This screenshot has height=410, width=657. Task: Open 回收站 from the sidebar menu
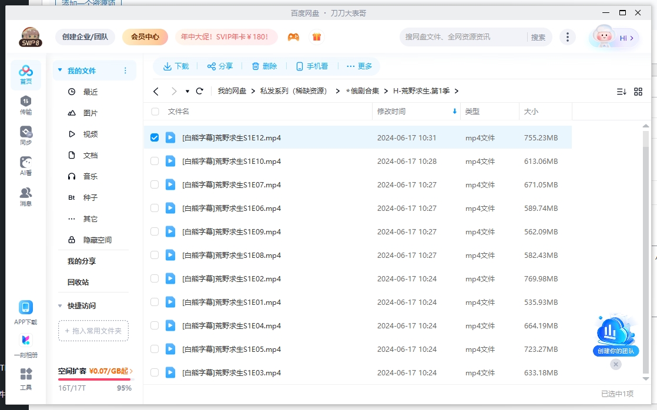point(77,282)
